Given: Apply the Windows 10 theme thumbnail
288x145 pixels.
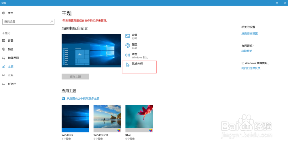Looking at the screenshot, I should pos(107,119).
